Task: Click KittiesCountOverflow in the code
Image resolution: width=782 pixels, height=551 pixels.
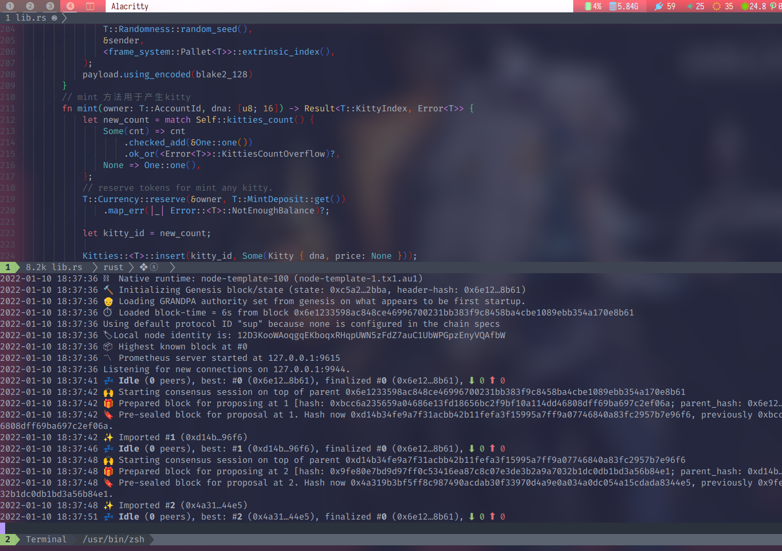Action: (274, 154)
